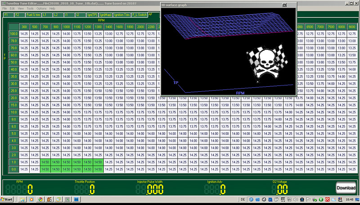Image resolution: width=360 pixels, height=205 pixels.
Task: Select the AF tab
Action: pos(153,14)
